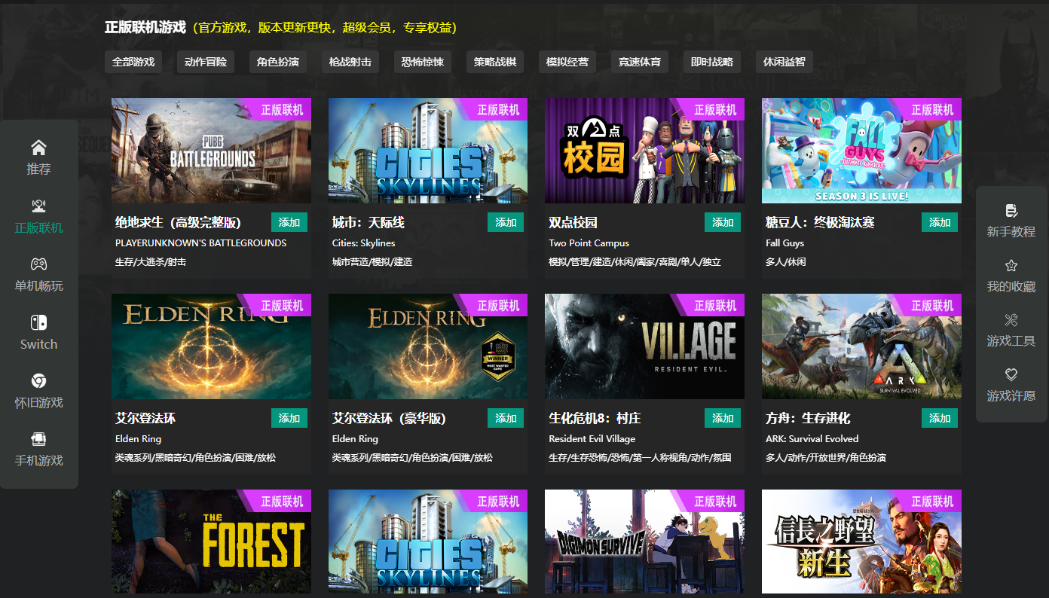This screenshot has width=1049, height=598.
Task: Click the 多人/动作/开放世界/角色扮演 tag line
Action: pyautogui.click(x=826, y=458)
